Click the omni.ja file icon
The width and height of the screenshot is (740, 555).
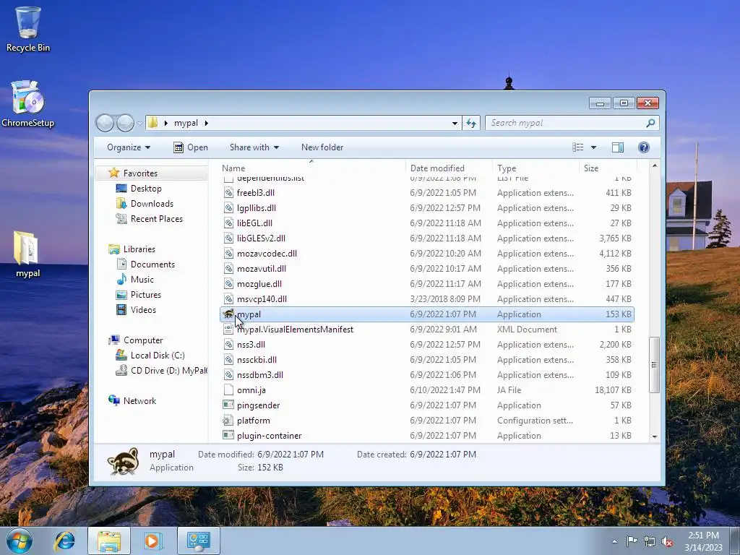click(x=228, y=390)
